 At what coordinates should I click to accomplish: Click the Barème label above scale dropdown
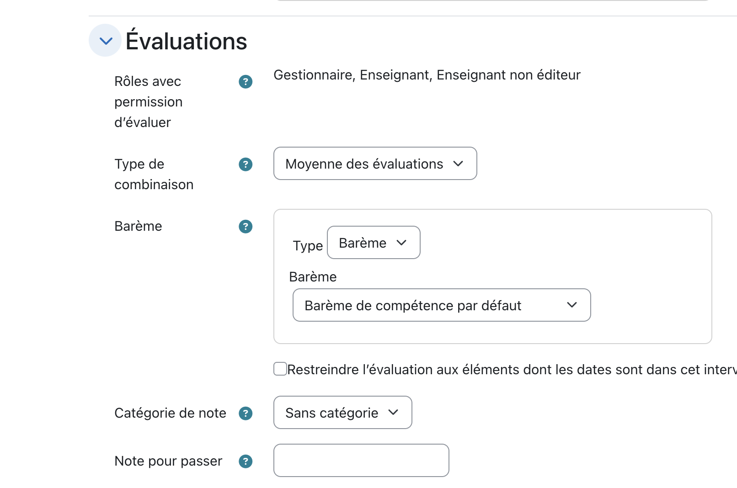point(313,277)
